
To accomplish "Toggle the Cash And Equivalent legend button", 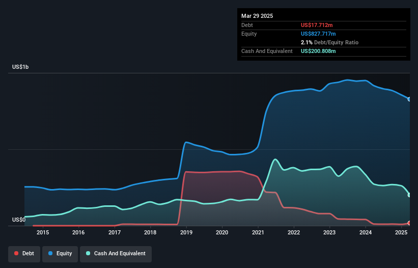I will click(116, 254).
